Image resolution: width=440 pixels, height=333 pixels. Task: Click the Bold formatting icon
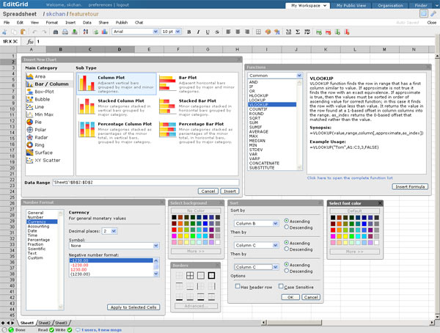[188, 32]
